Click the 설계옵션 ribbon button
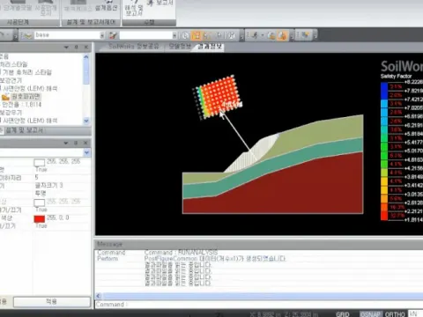The height and width of the screenshot is (317, 423). [x=107, y=8]
